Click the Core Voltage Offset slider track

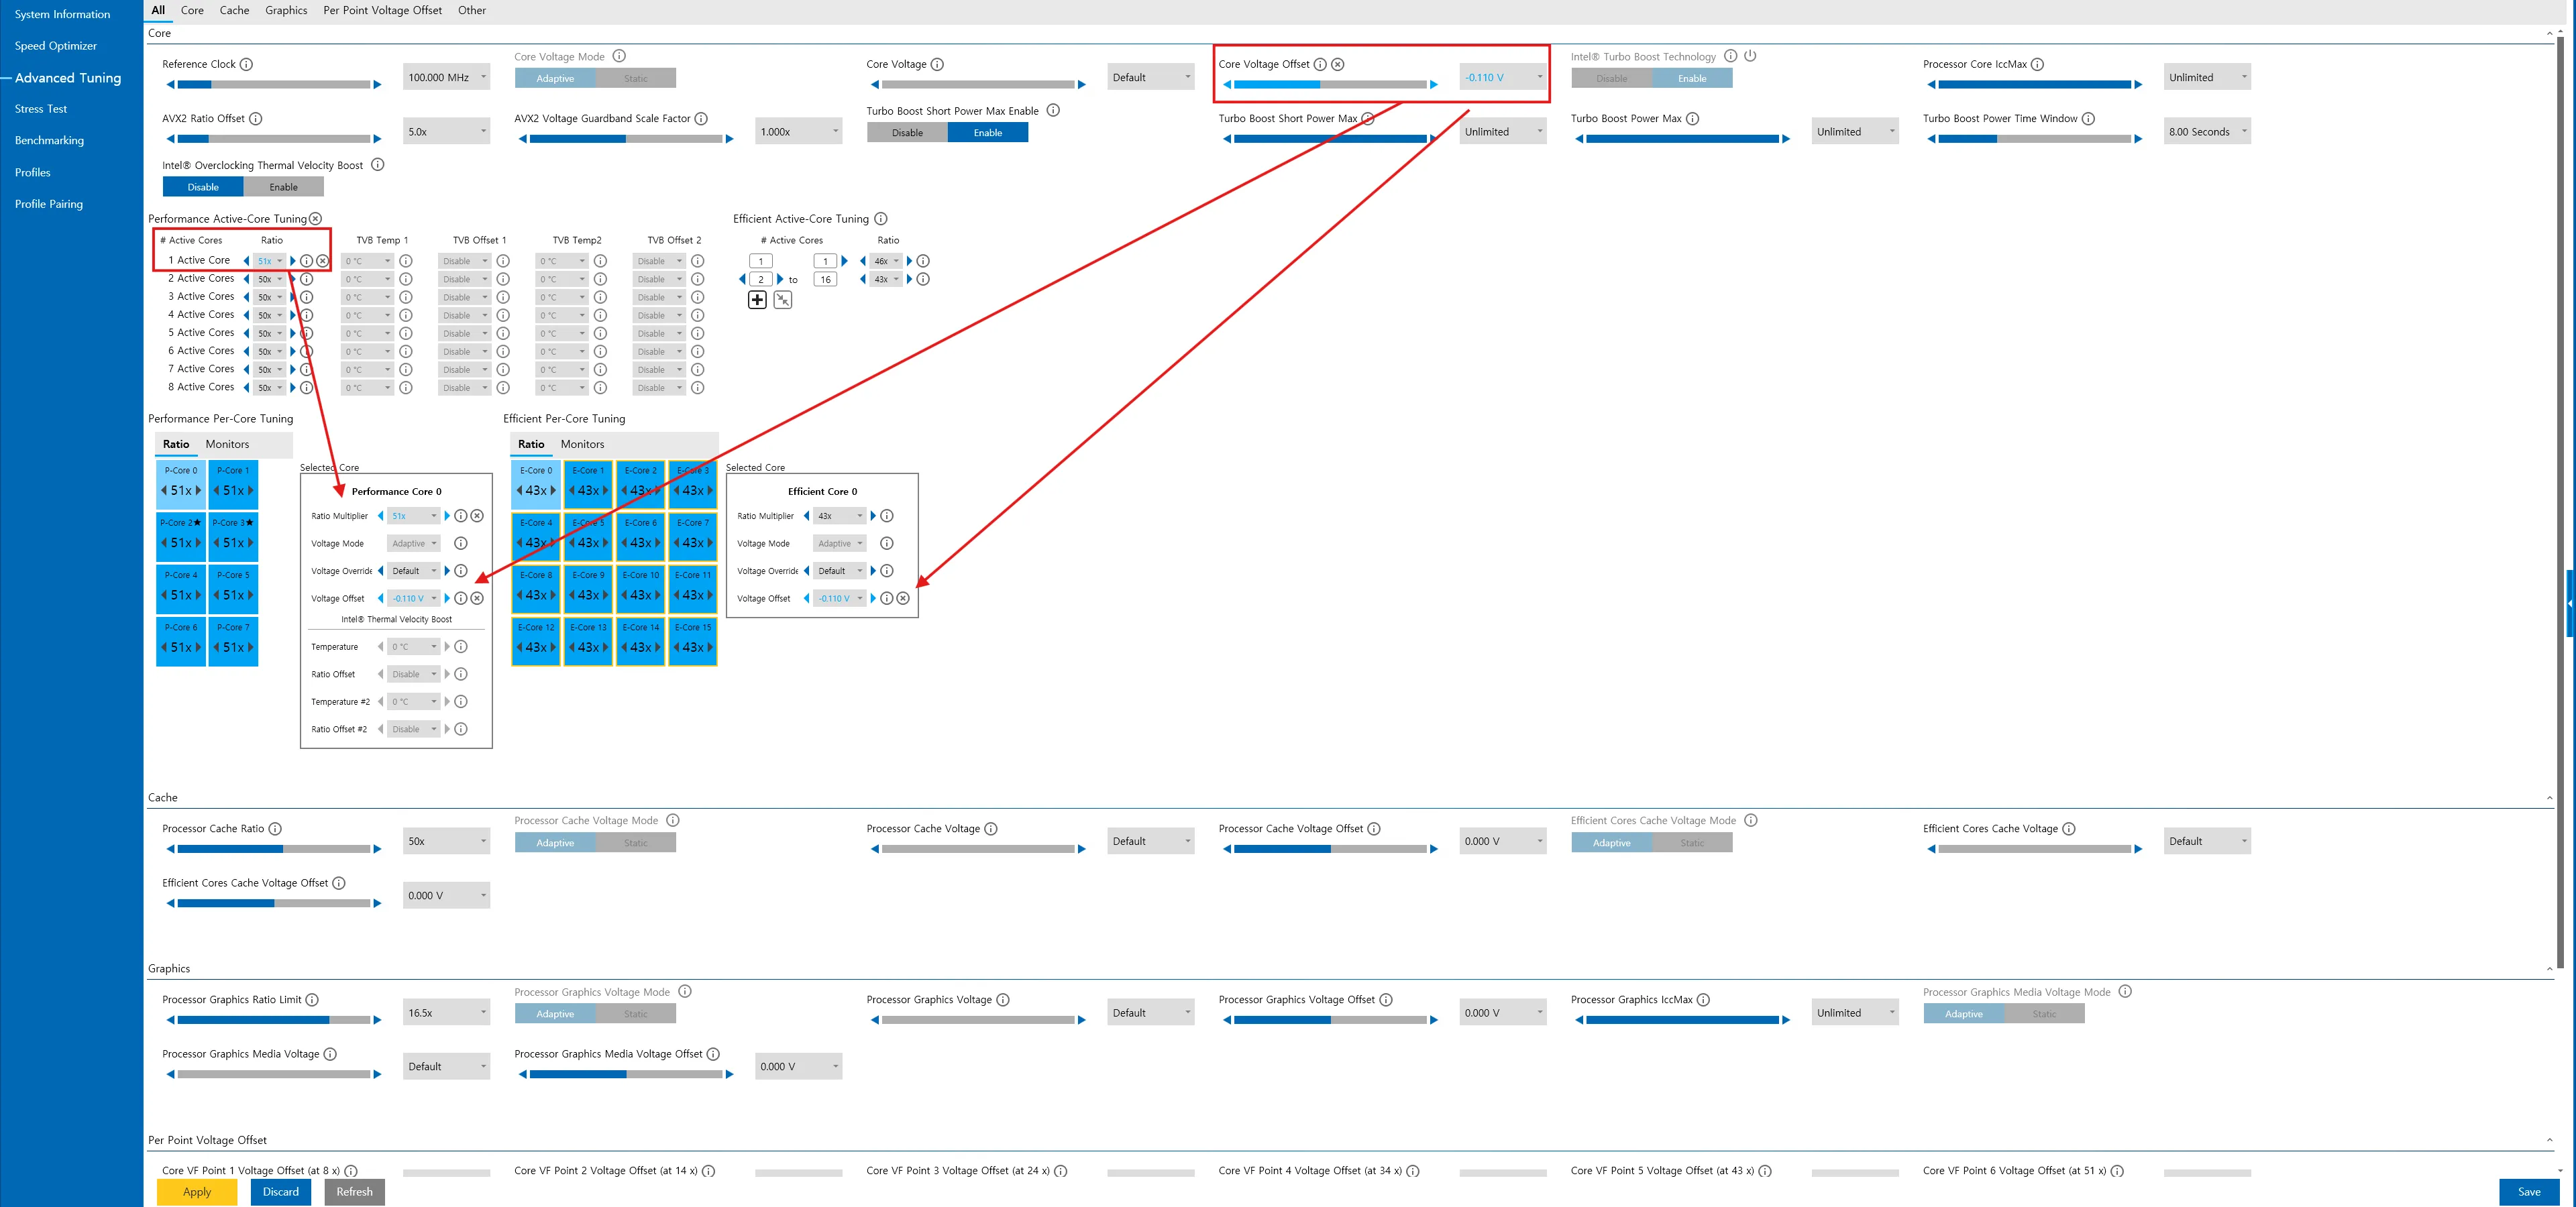click(x=1329, y=85)
